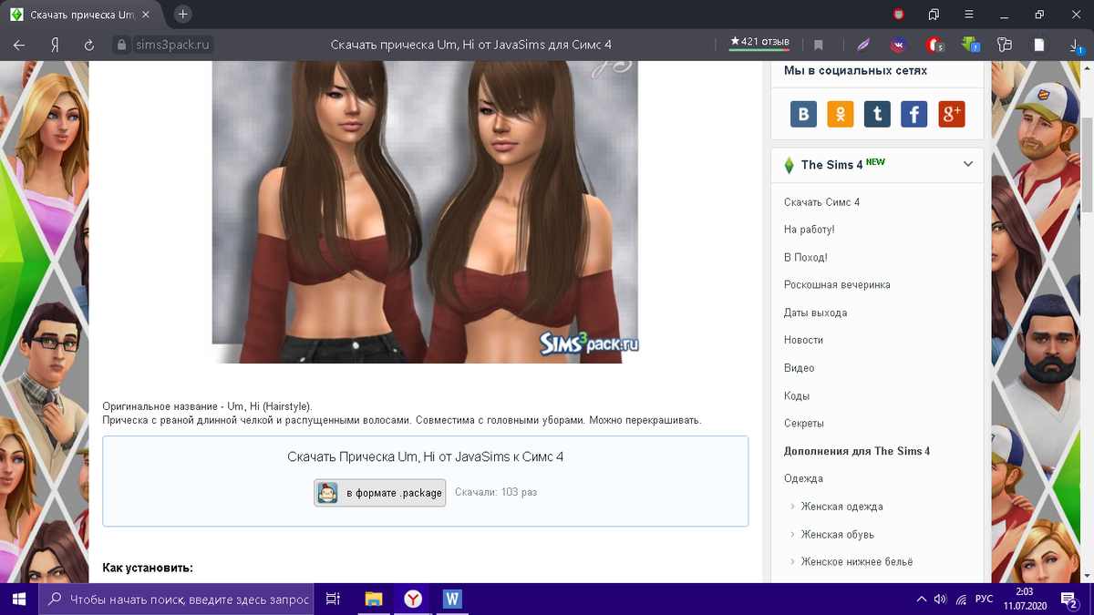Image resolution: width=1094 pixels, height=615 pixels.
Task: Open Новости sidebar link
Action: click(x=803, y=340)
